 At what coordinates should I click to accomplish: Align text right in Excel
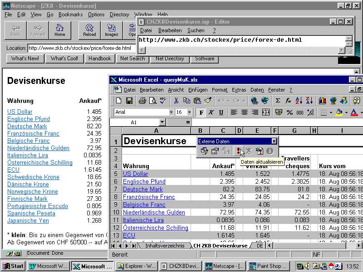tap(255, 112)
